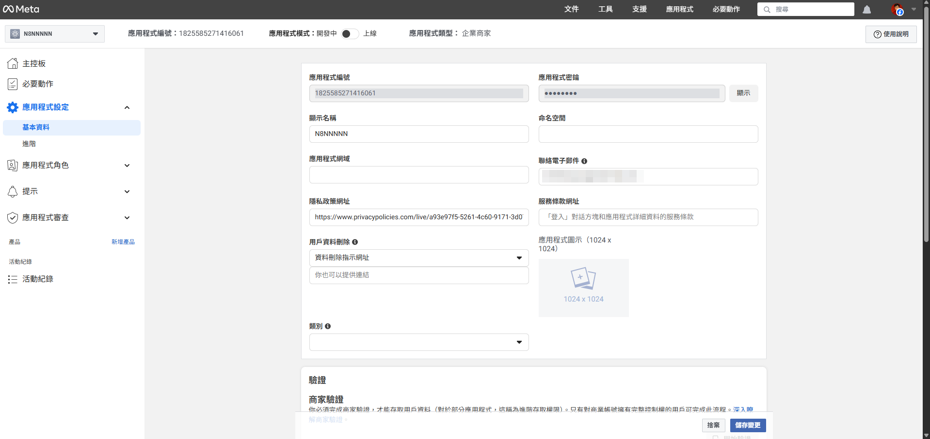Viewport: 930px width, 439px height.
Task: Click the info icon beside 聯絡電子郵件
Action: point(584,161)
